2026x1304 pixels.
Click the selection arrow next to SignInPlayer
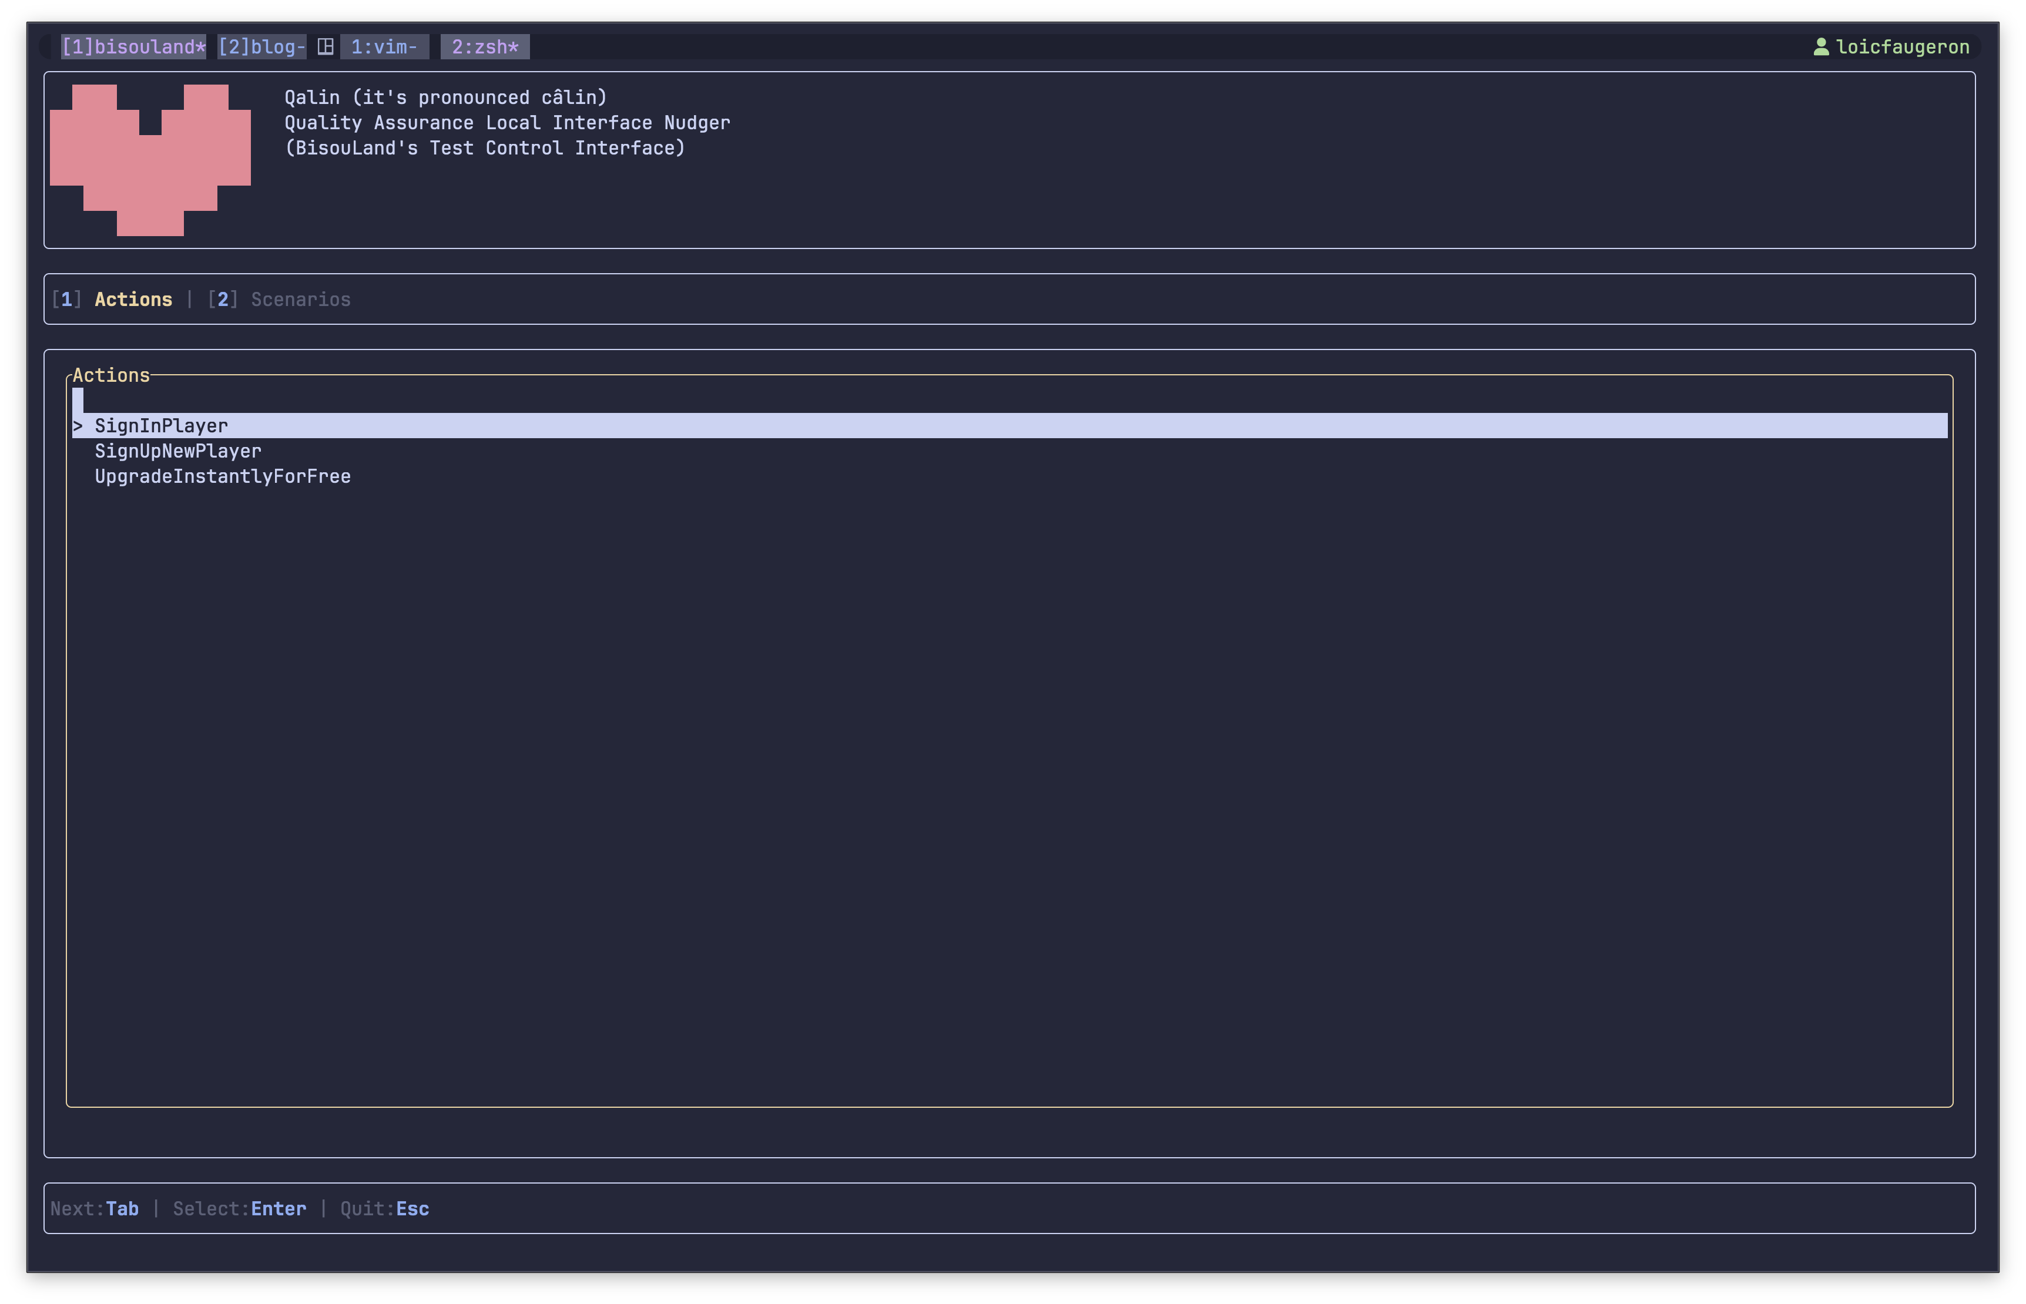click(x=78, y=426)
